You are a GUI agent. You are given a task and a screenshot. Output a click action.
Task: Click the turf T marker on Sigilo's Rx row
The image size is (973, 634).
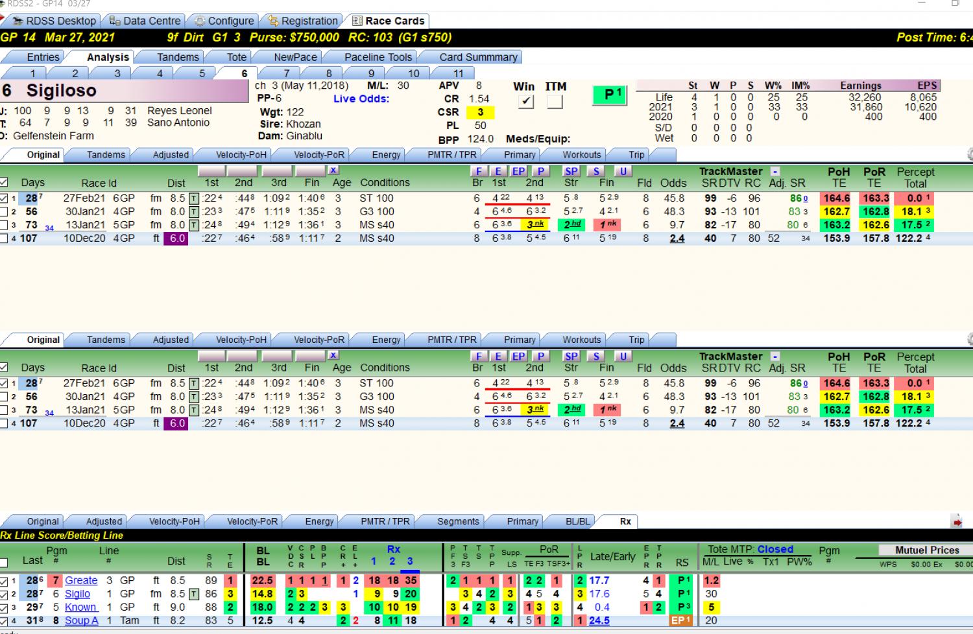[x=193, y=594]
